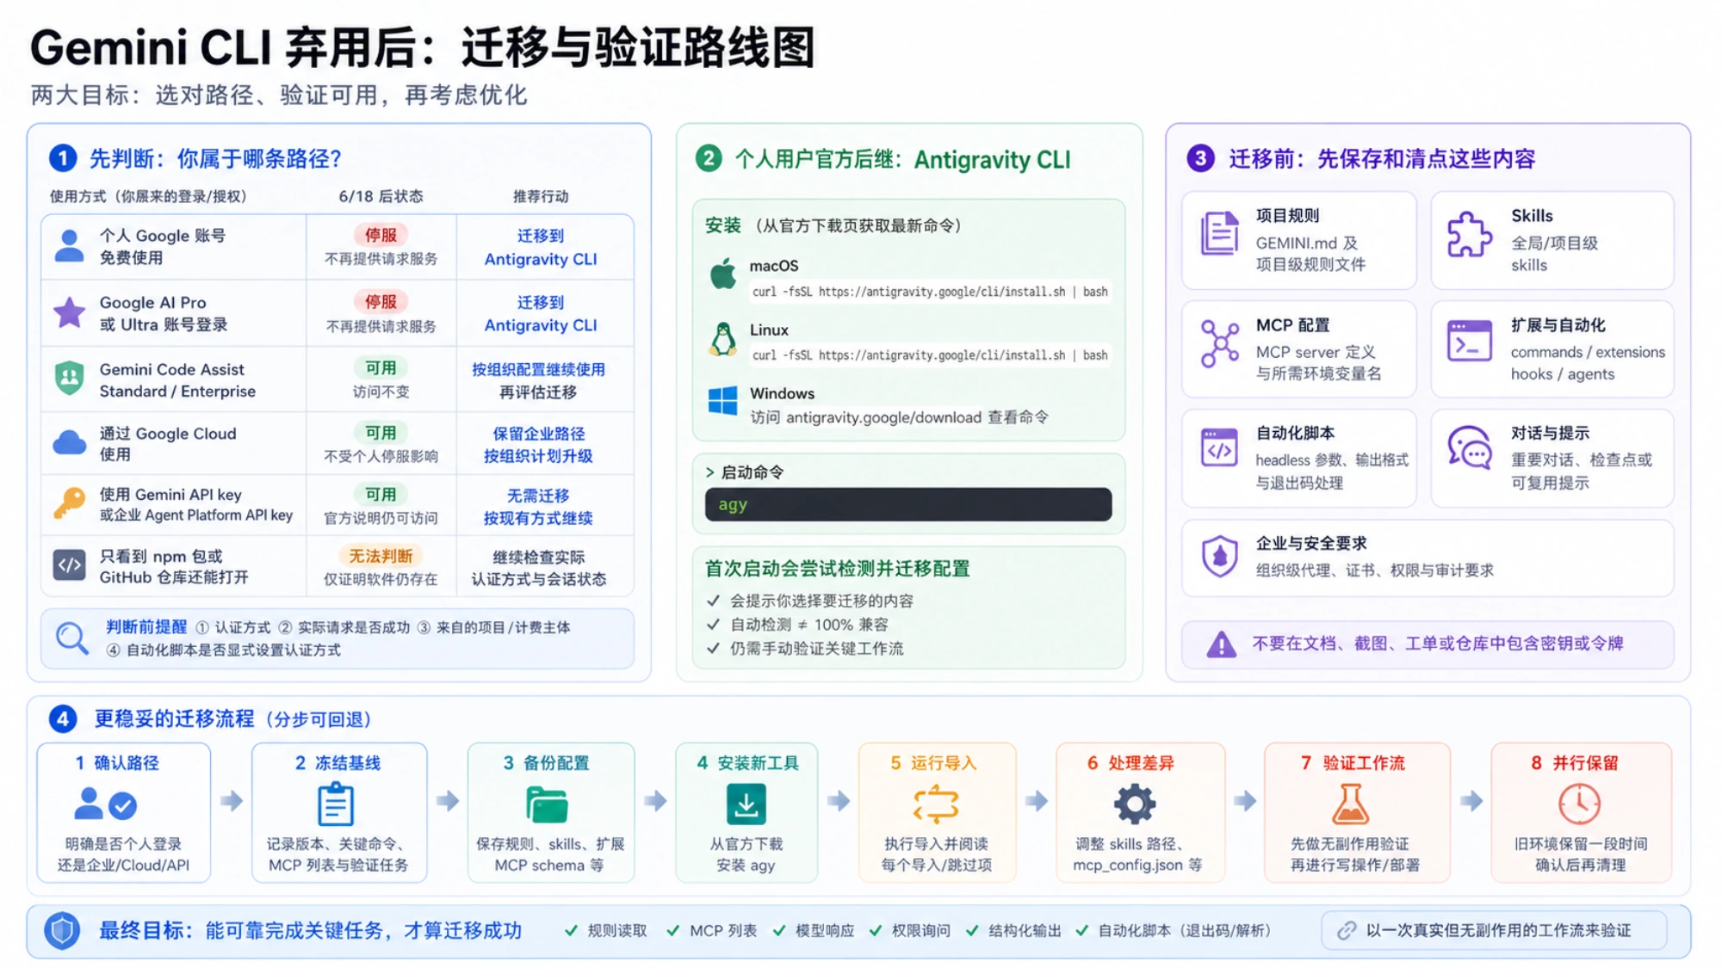Screen dimensions: 1722x968
Task: Click the green 可用 badge in 通过 Google Cloud row
Action: pos(381,433)
